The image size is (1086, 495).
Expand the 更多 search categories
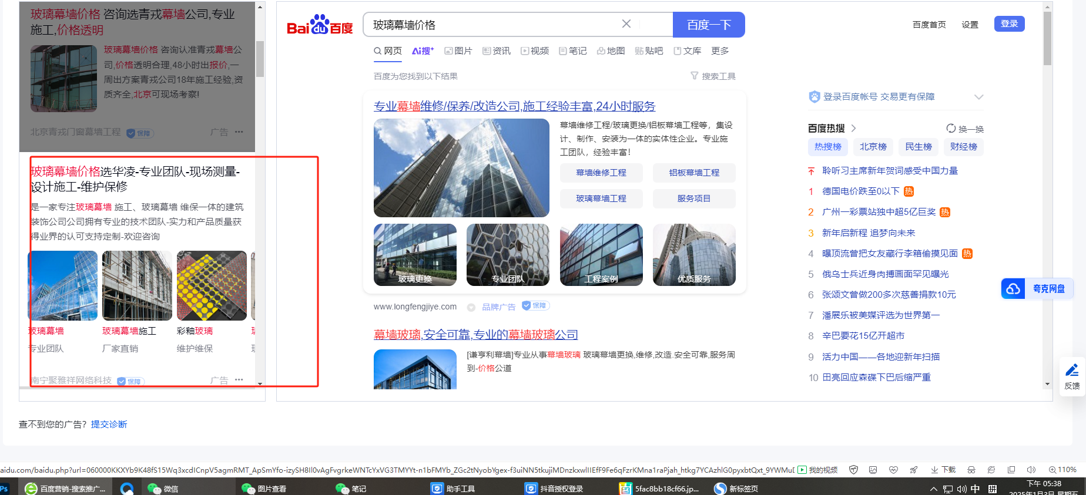720,51
